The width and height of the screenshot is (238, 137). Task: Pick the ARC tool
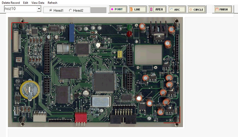(x=177, y=9)
